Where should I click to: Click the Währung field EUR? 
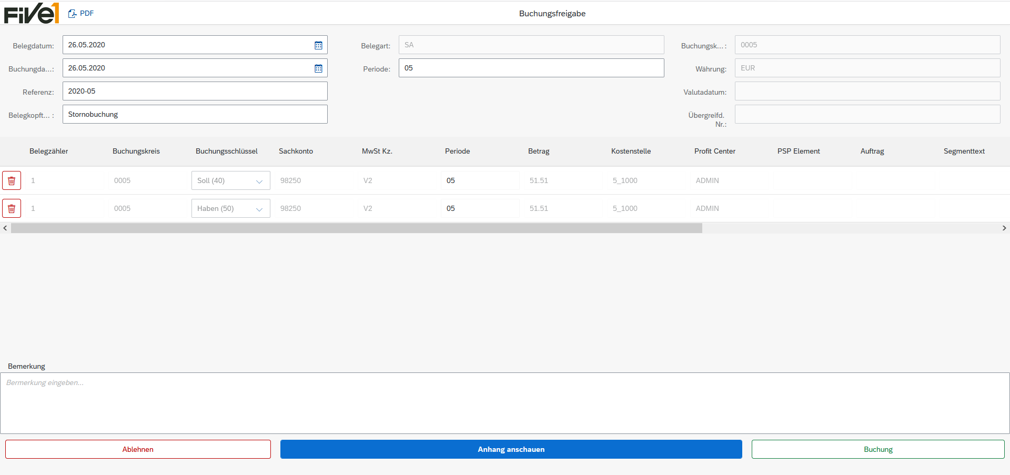click(867, 68)
